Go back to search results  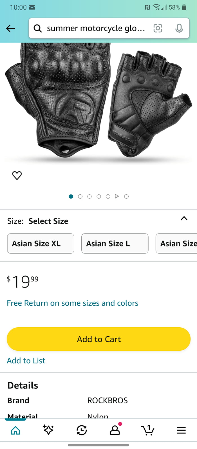click(10, 28)
